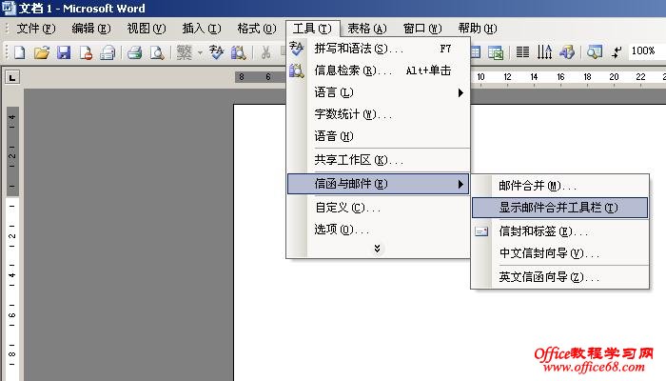Click the Spelling and Grammar toolbar icon
This screenshot has height=381, width=666.
tap(216, 52)
